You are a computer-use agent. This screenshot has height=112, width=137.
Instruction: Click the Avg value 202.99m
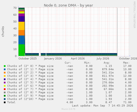pyautogui.click(x=108, y=86)
